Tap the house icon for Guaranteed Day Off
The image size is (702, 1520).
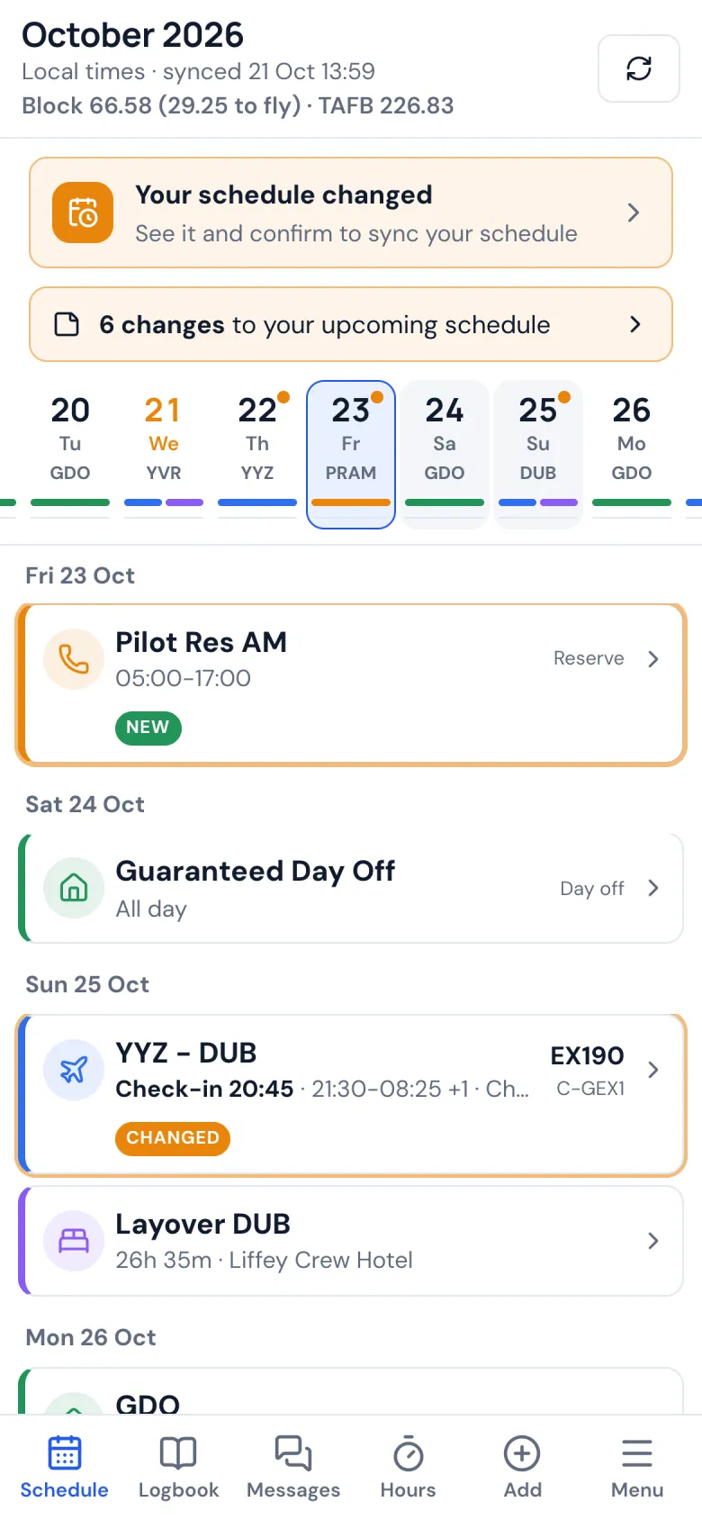click(x=74, y=888)
